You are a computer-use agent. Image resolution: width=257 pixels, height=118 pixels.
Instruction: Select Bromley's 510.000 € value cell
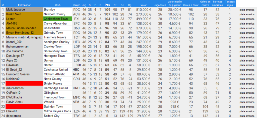[143, 9]
